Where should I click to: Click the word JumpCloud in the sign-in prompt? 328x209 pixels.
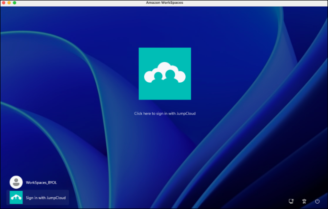coord(186,113)
